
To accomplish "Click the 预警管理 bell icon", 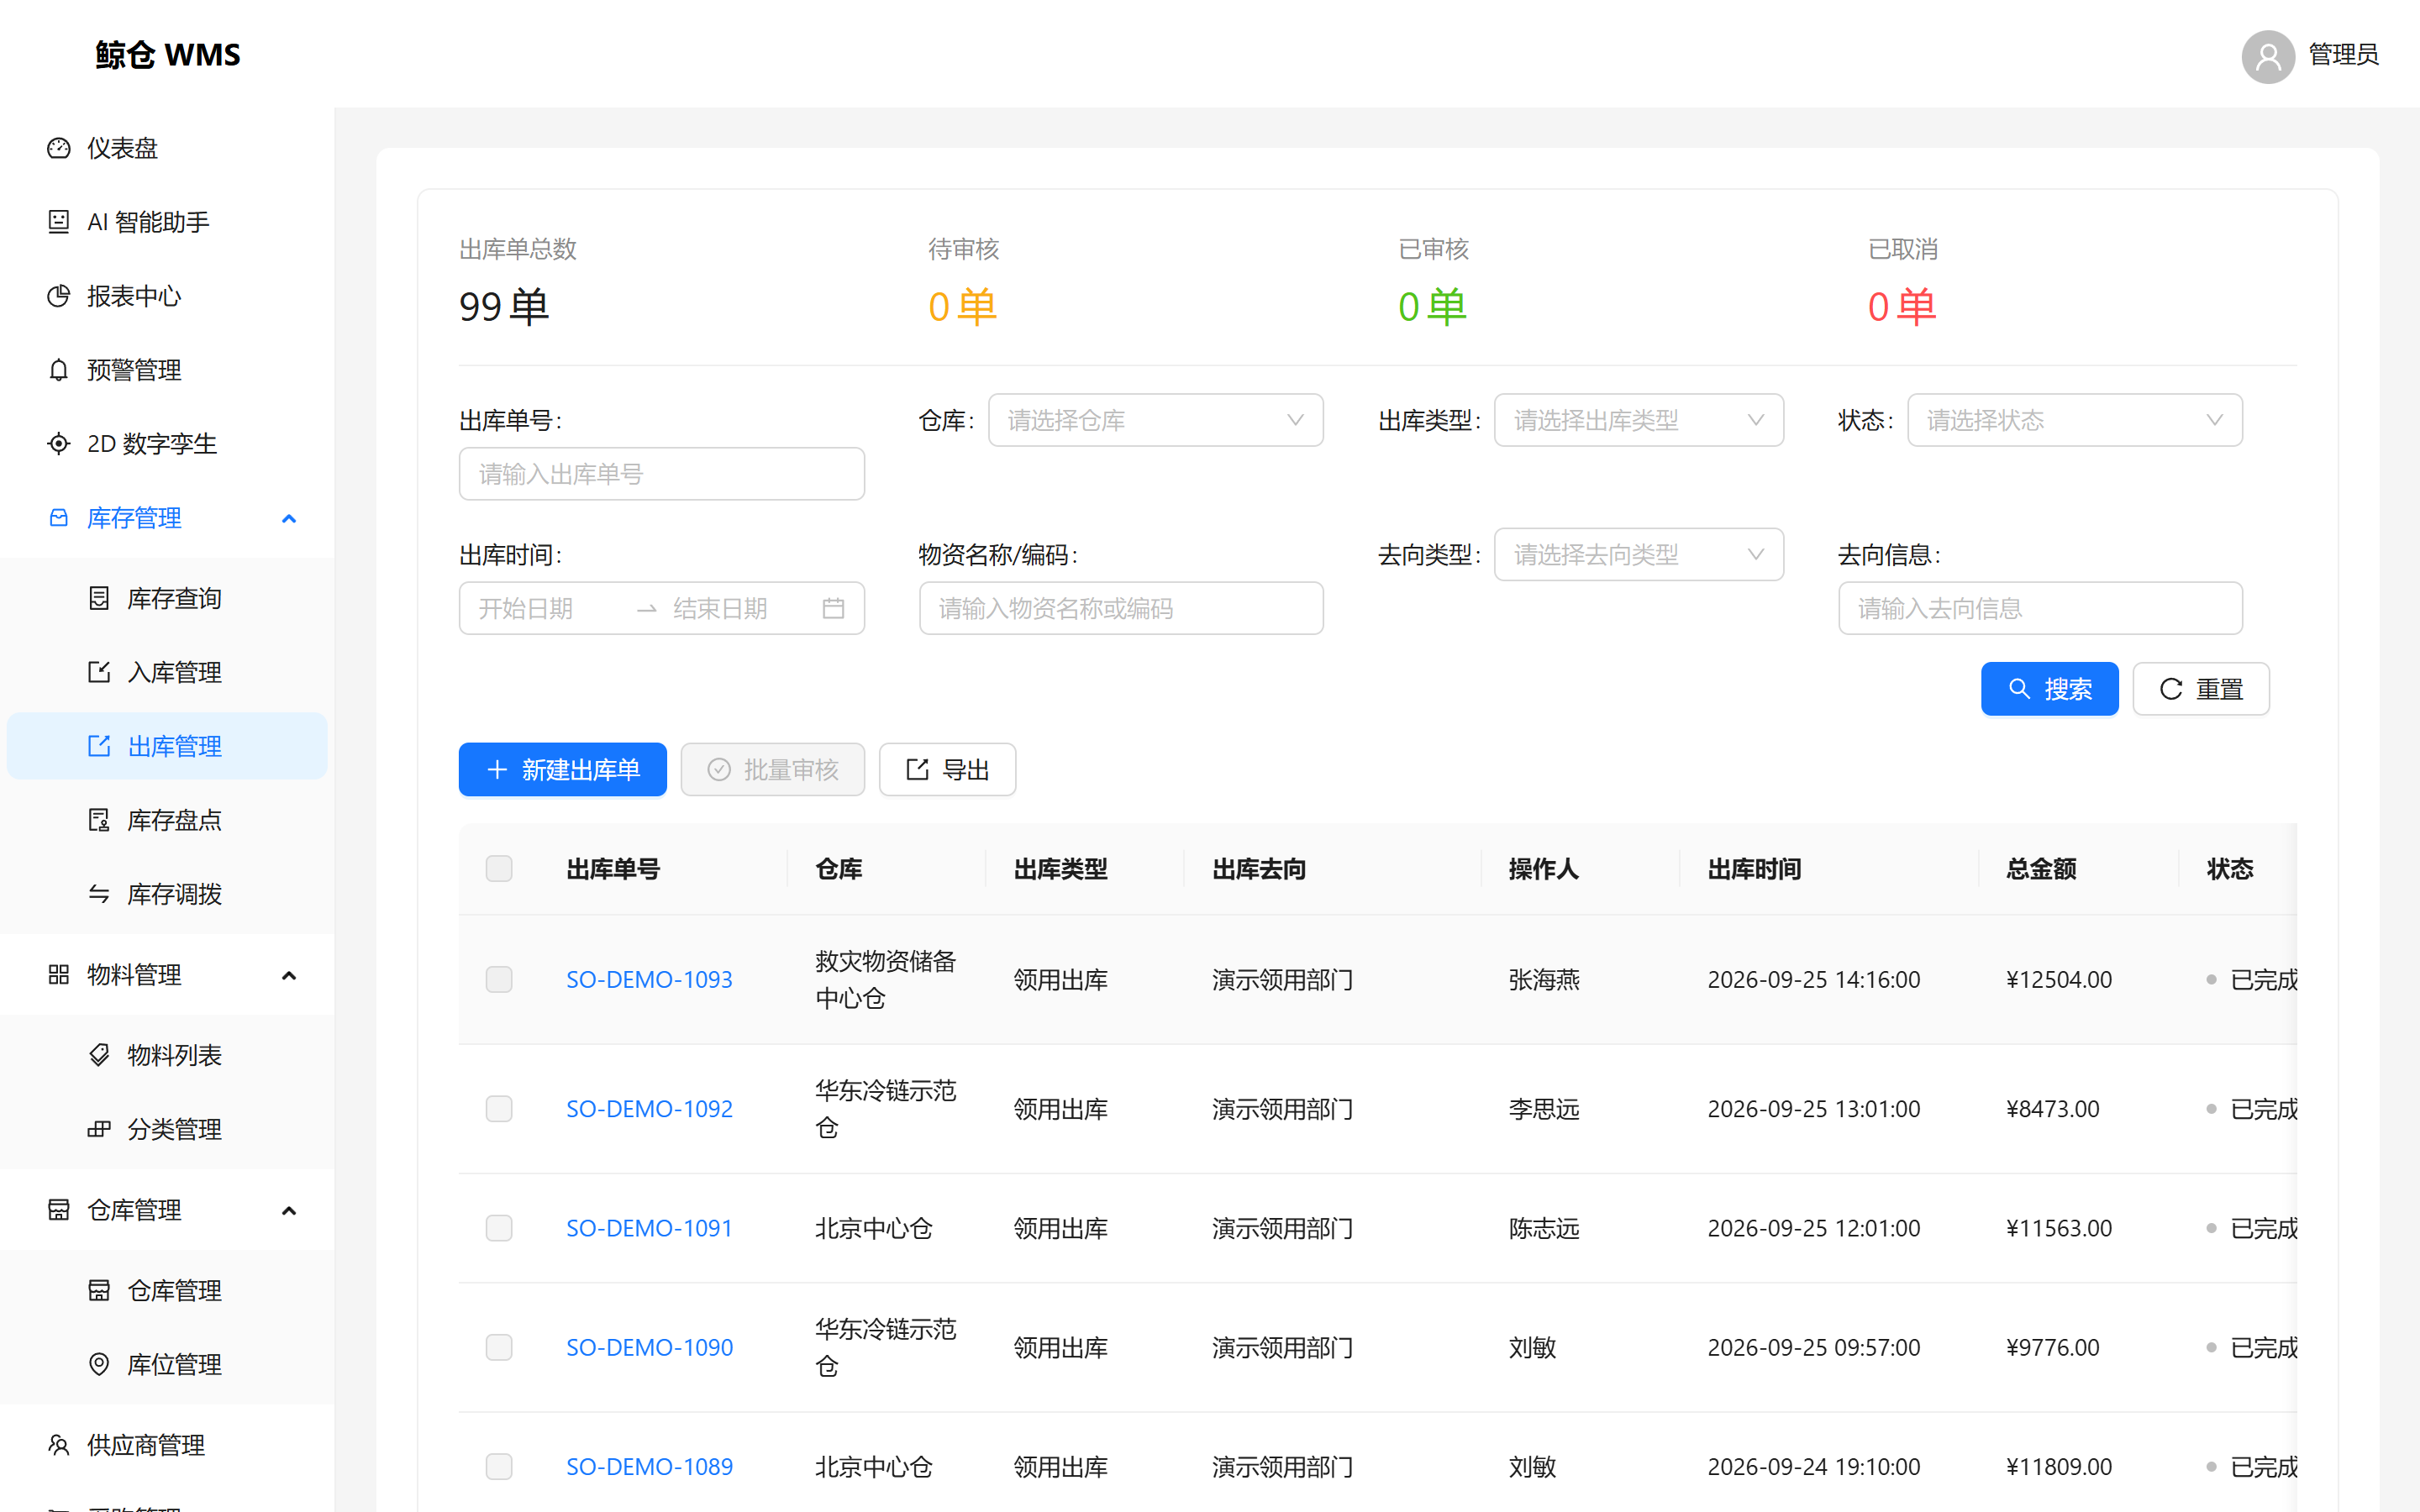I will [x=59, y=370].
